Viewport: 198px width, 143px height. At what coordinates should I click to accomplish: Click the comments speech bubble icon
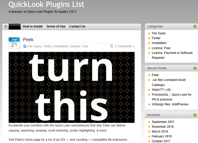[112, 46]
